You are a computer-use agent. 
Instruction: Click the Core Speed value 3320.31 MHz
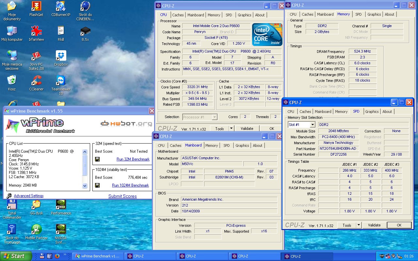pyautogui.click(x=198, y=87)
